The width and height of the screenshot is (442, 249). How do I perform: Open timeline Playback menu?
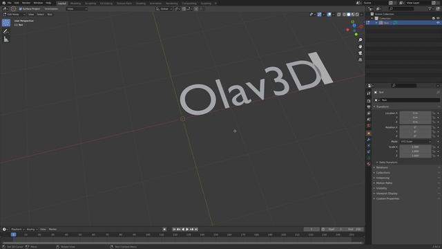tap(17, 229)
